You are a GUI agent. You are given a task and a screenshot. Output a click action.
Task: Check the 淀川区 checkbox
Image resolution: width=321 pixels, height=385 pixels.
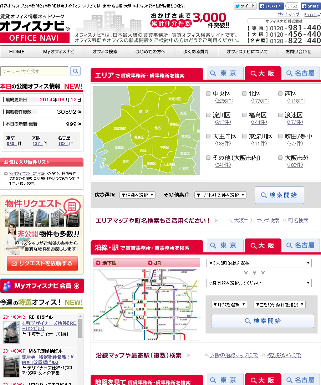[208, 115]
